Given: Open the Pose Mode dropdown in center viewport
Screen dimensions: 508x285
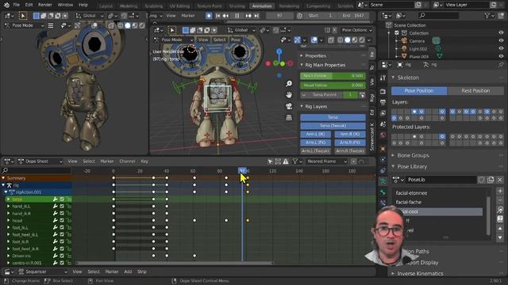Looking at the screenshot, I should (174, 40).
